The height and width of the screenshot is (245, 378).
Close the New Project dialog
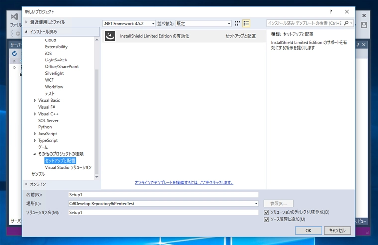click(x=347, y=12)
